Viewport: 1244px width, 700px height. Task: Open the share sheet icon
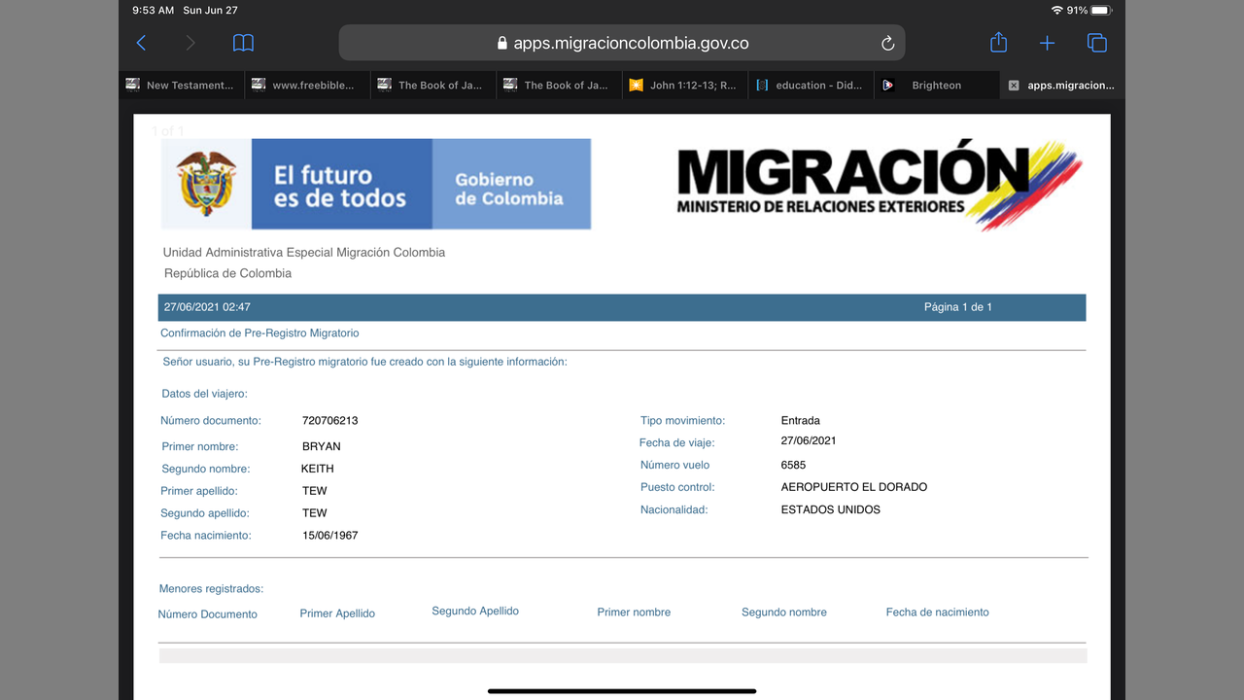(998, 43)
